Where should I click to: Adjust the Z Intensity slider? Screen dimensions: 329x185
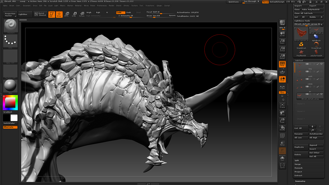(x=129, y=16)
